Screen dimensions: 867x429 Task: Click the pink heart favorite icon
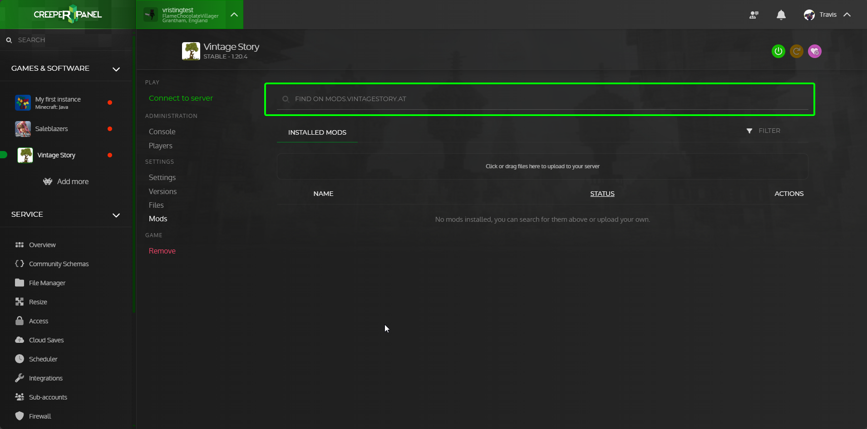pos(815,51)
